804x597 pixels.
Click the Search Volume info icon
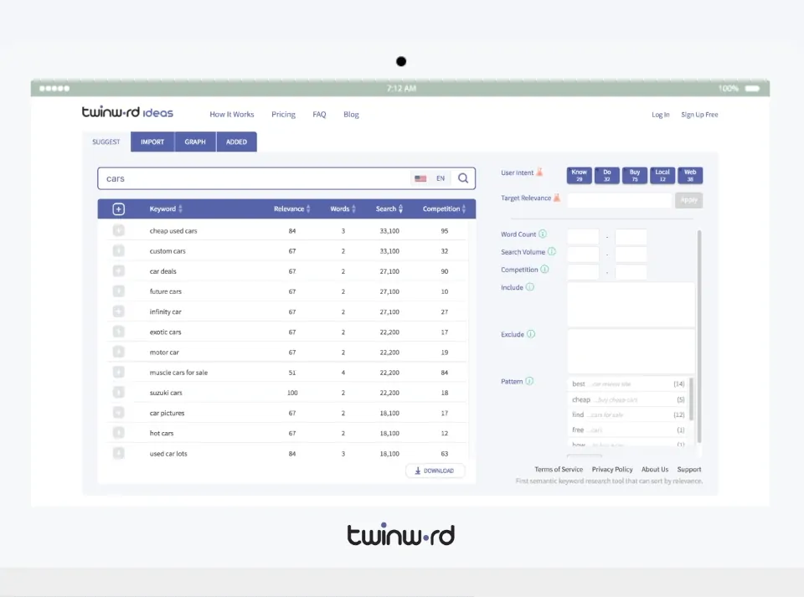point(552,252)
